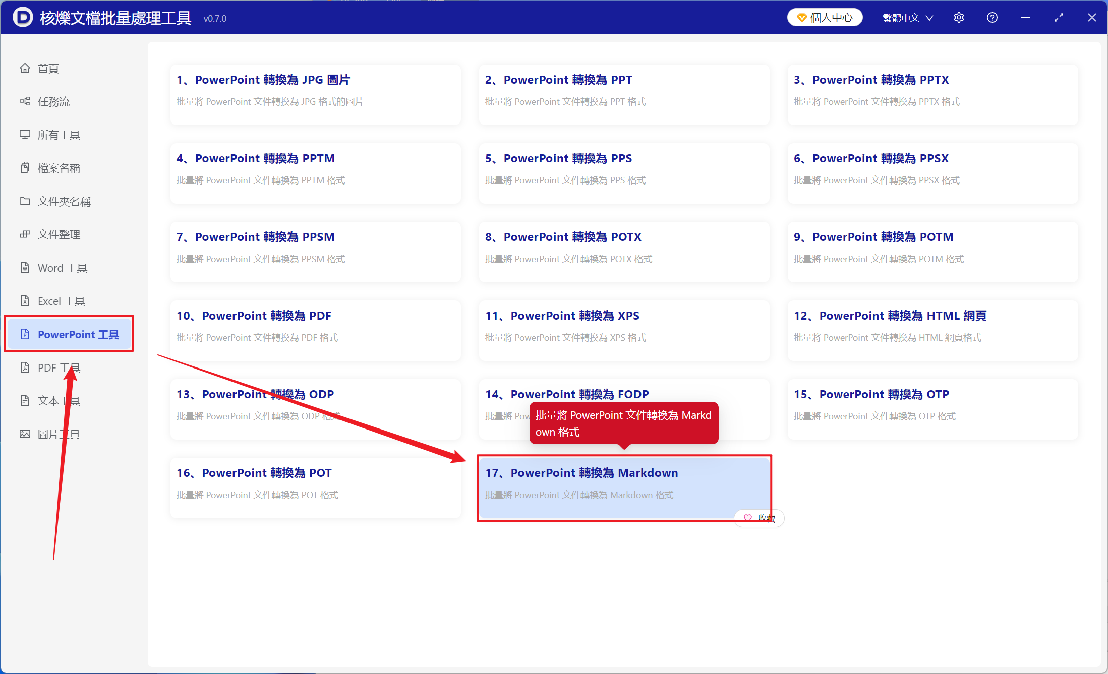The width and height of the screenshot is (1108, 674).
Task: Click the home icon beside 首頁
Action: pyautogui.click(x=25, y=68)
